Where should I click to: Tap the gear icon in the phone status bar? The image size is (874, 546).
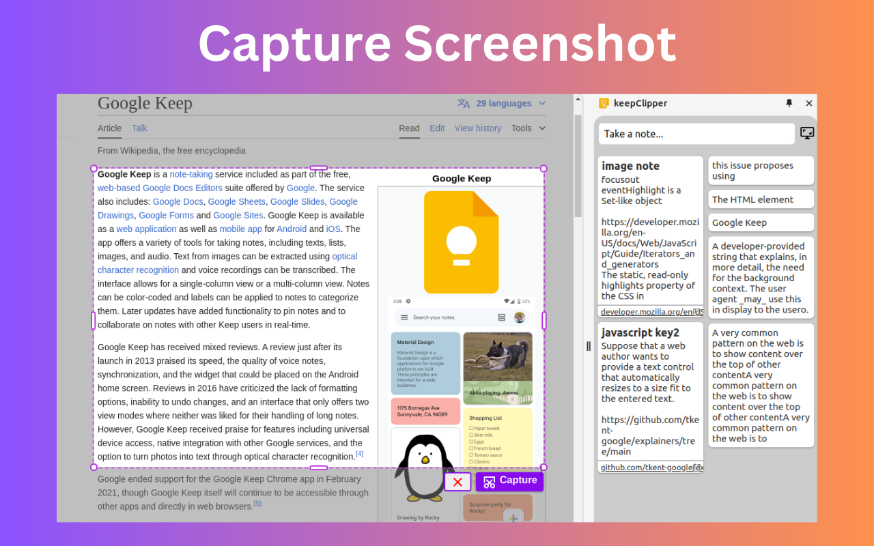click(x=408, y=302)
